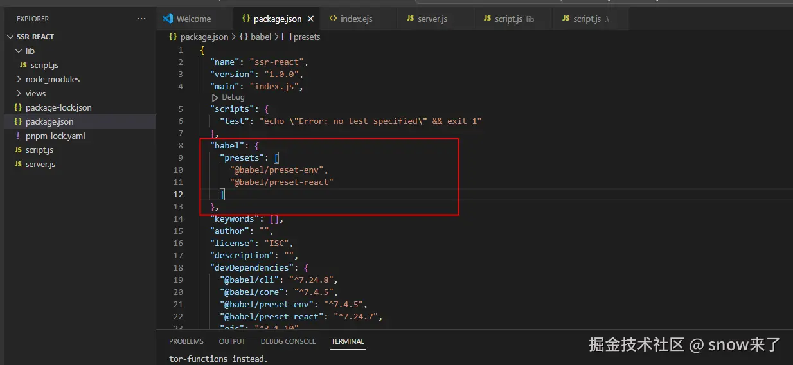Click the JS icon beside server.js in explorer

click(x=18, y=164)
